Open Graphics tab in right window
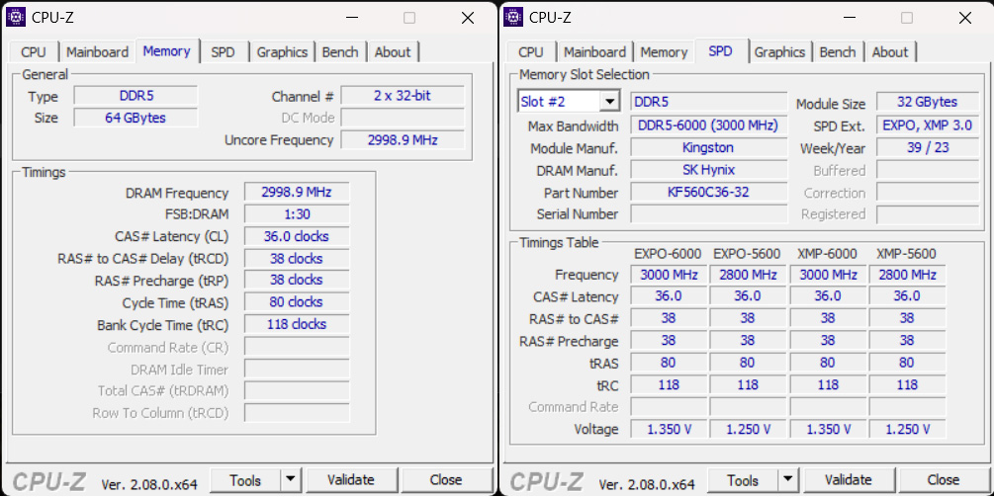This screenshot has width=994, height=497. click(779, 52)
